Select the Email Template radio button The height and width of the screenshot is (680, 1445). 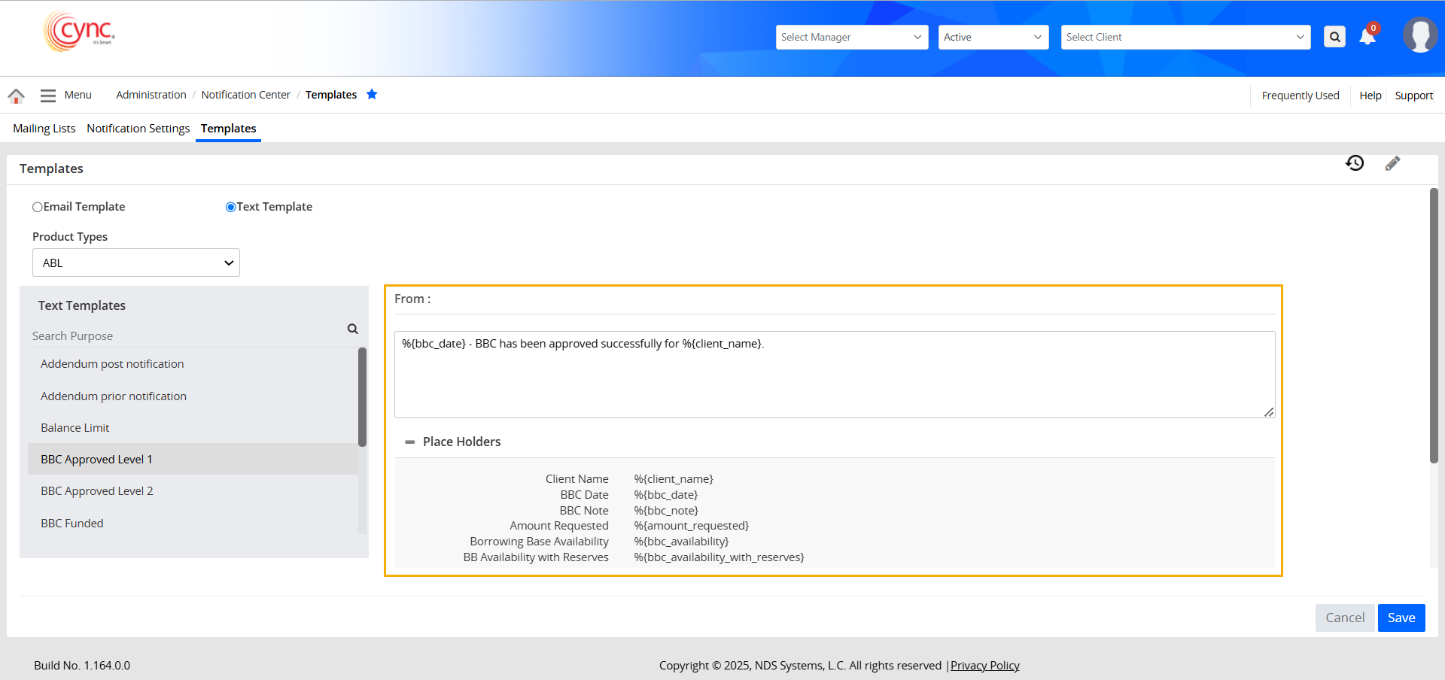click(38, 207)
